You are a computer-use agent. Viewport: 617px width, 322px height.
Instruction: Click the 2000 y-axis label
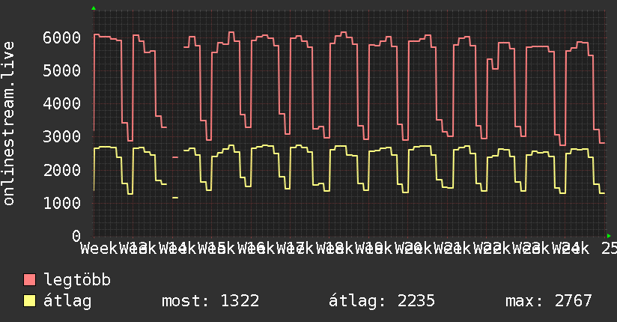[x=62, y=170]
